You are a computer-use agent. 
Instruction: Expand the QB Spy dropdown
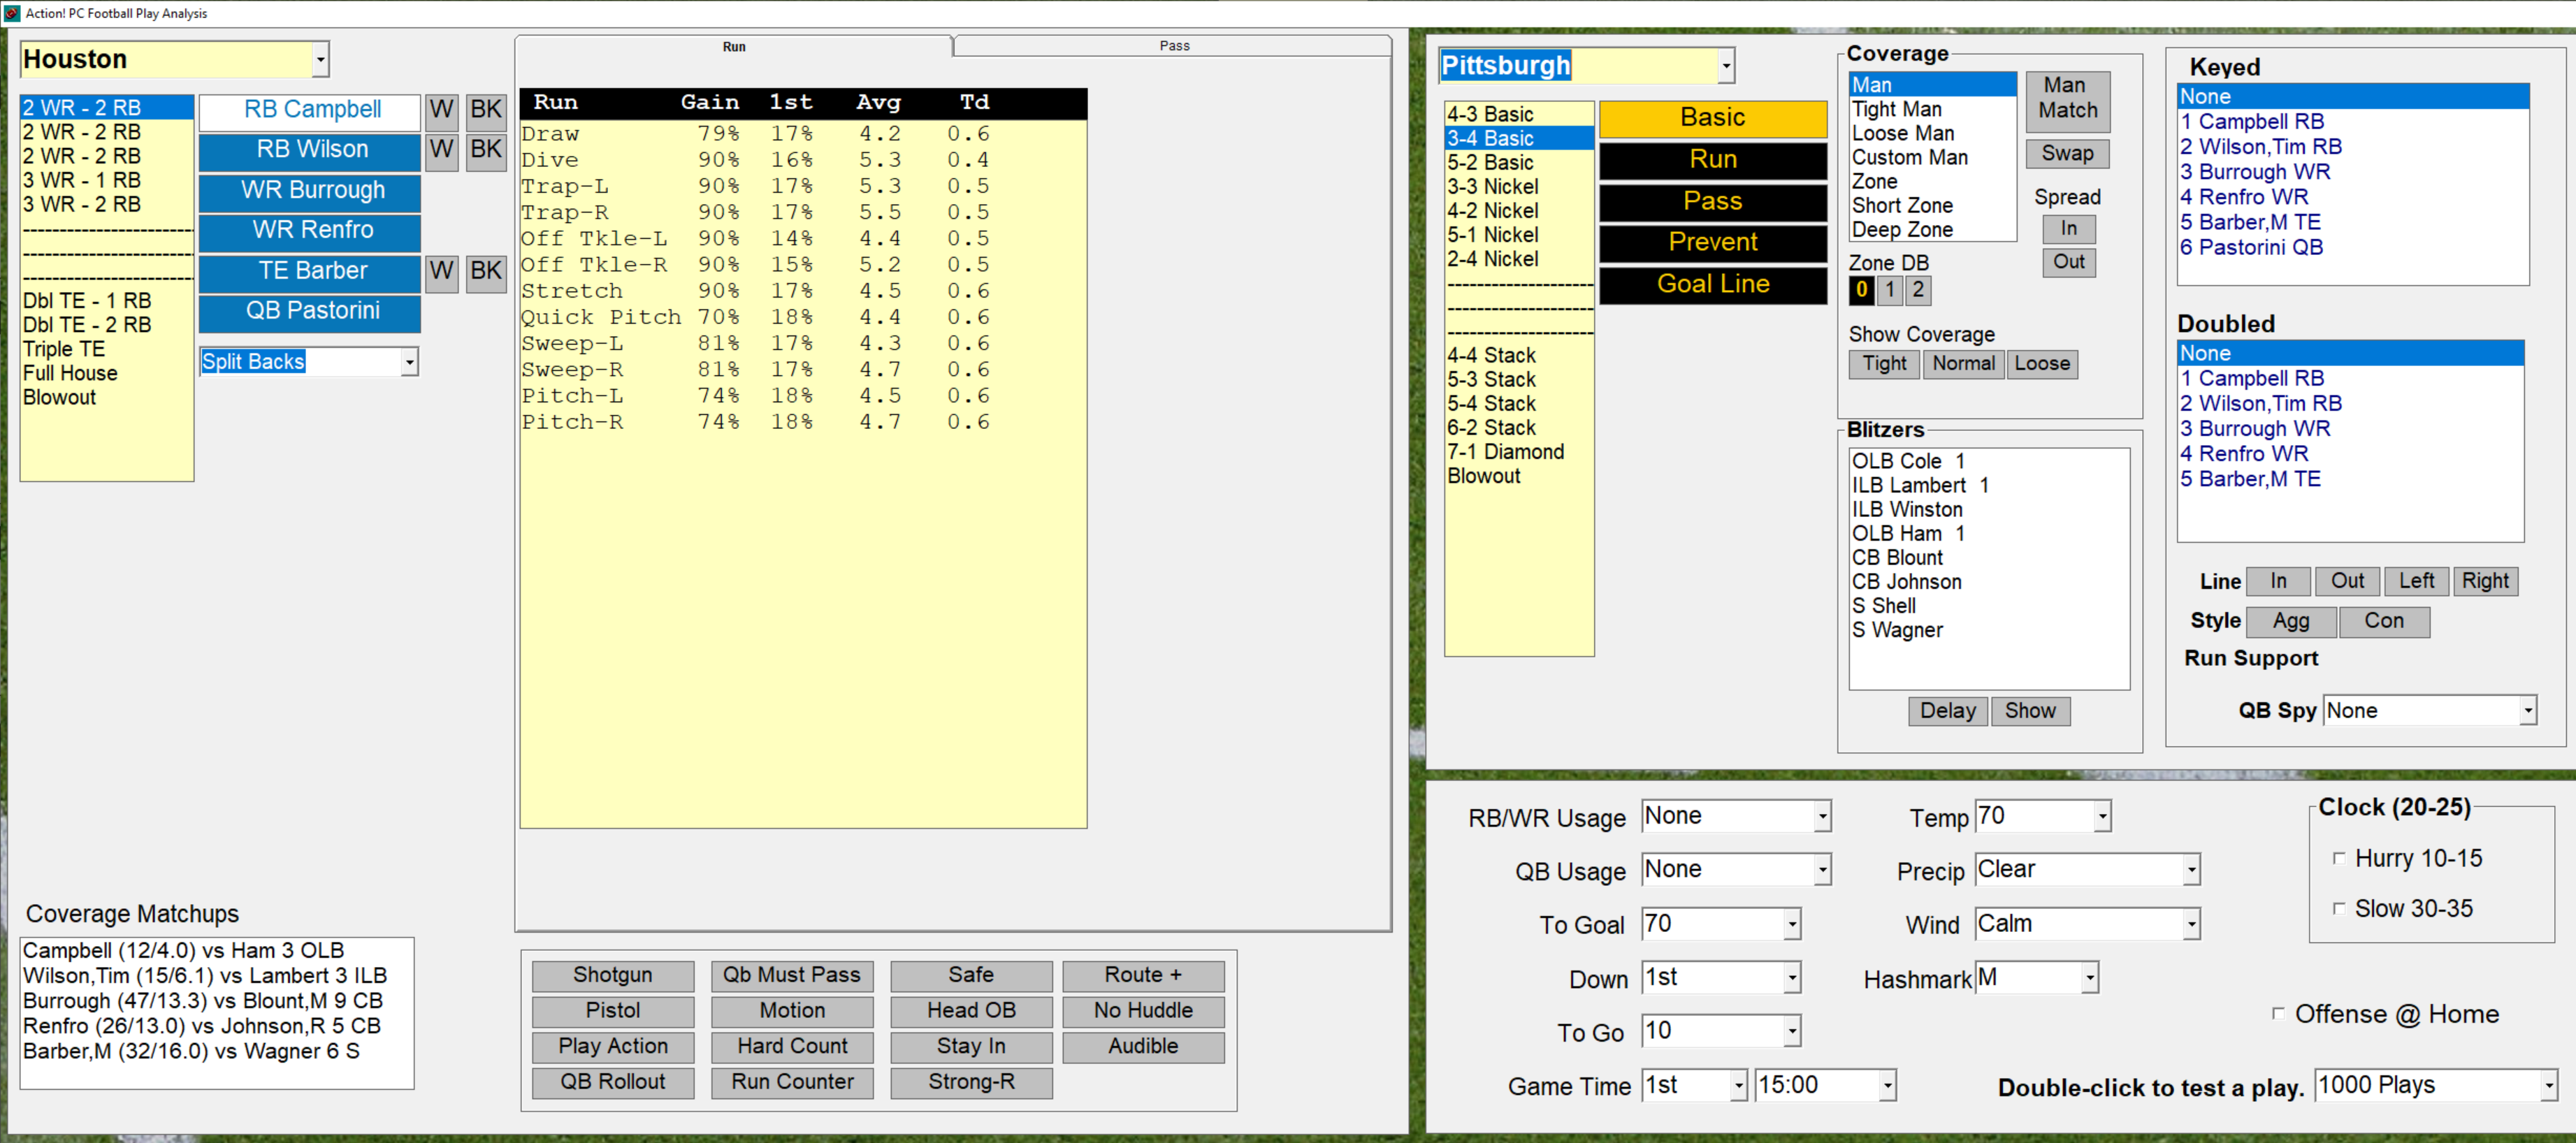[2527, 711]
